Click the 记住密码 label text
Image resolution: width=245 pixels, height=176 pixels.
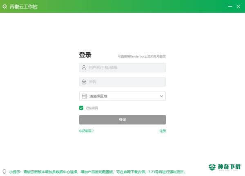pyautogui.click(x=92, y=108)
